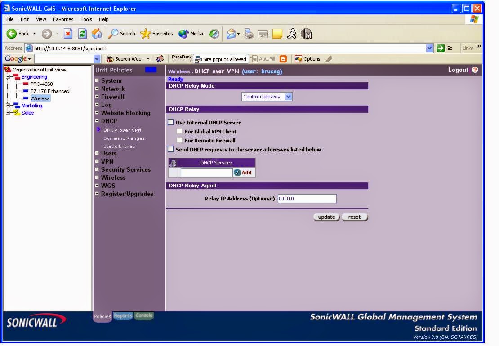Image resolution: width=499 pixels, height=346 pixels.
Task: Open the Help menu
Action: [103, 19]
